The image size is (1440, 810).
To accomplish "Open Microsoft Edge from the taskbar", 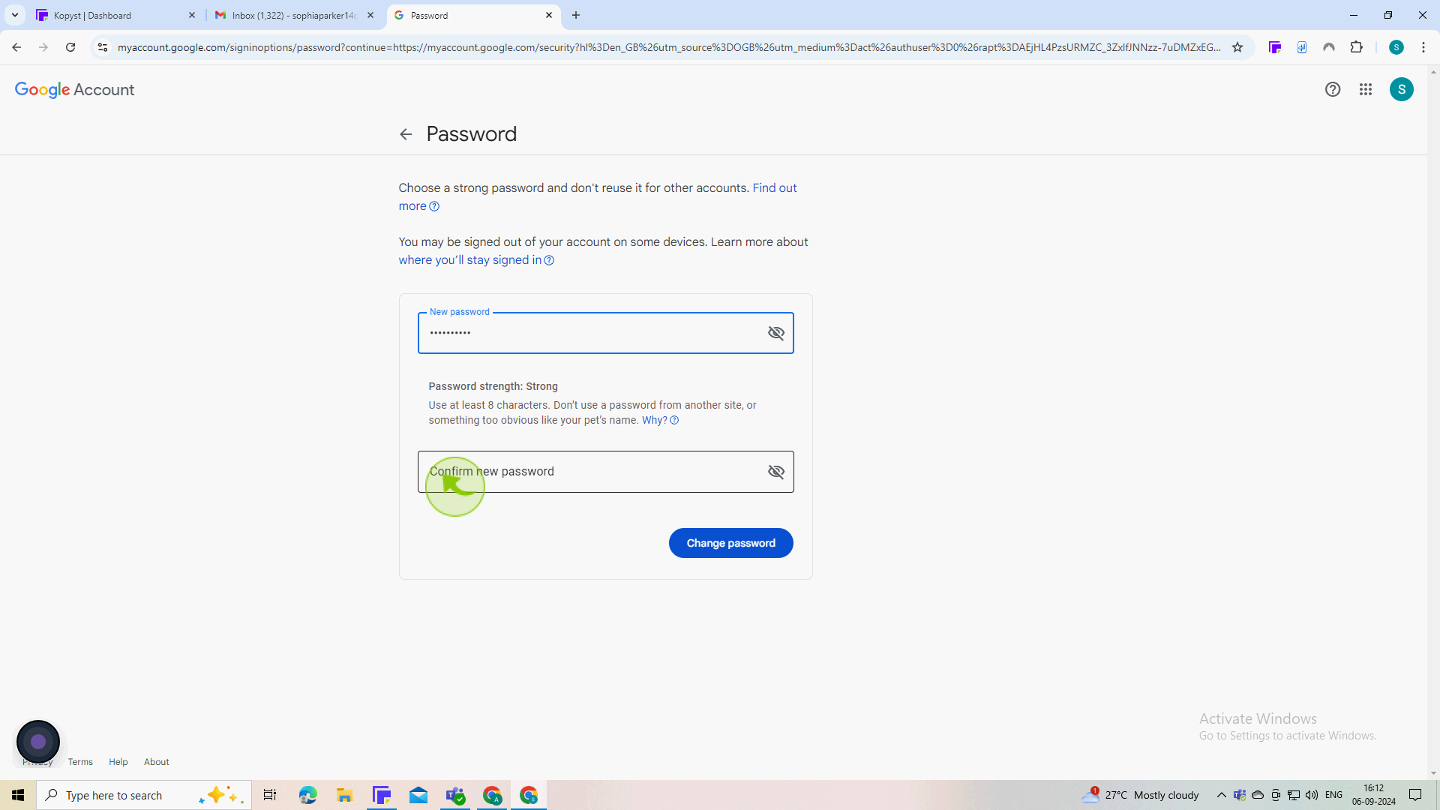I will (x=307, y=795).
